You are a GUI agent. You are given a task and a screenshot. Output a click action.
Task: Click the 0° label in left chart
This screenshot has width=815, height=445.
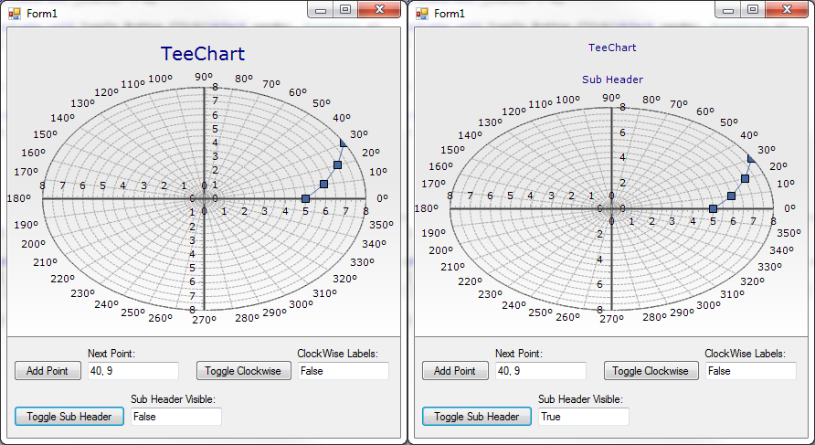[383, 198]
